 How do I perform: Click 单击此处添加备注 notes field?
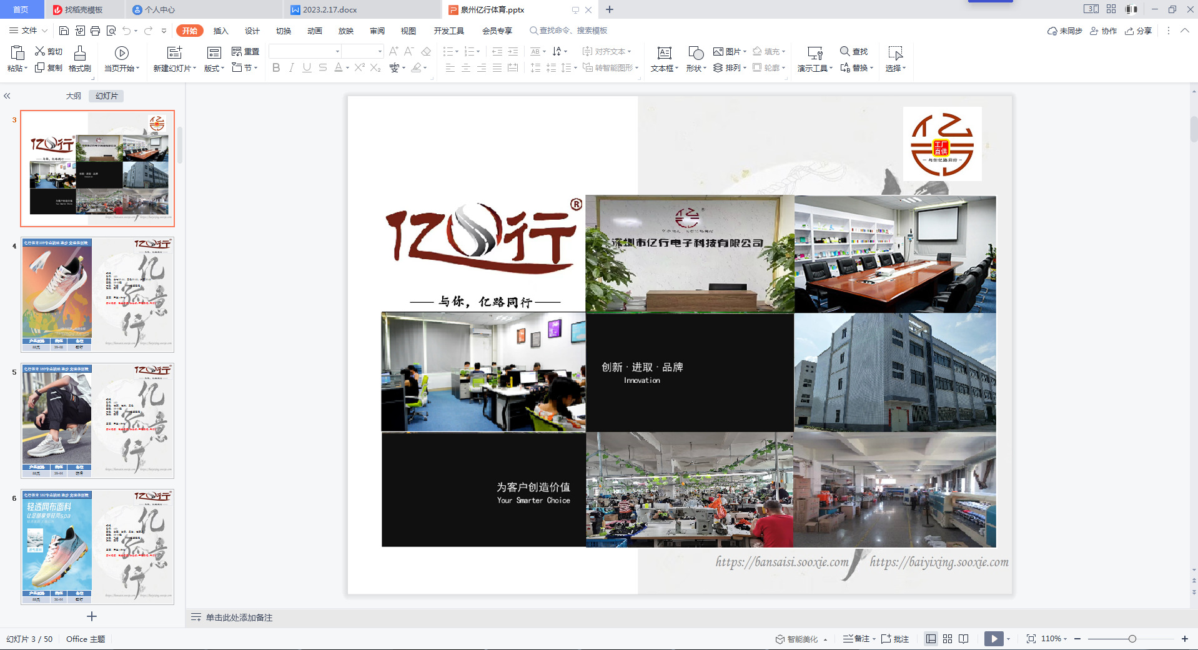[x=239, y=618]
